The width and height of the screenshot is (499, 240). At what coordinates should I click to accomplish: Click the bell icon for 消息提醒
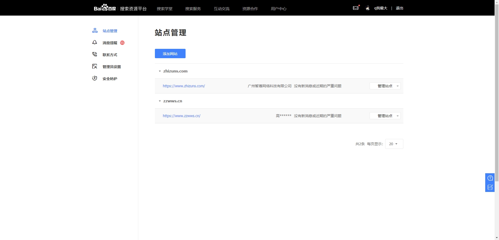[95, 43]
